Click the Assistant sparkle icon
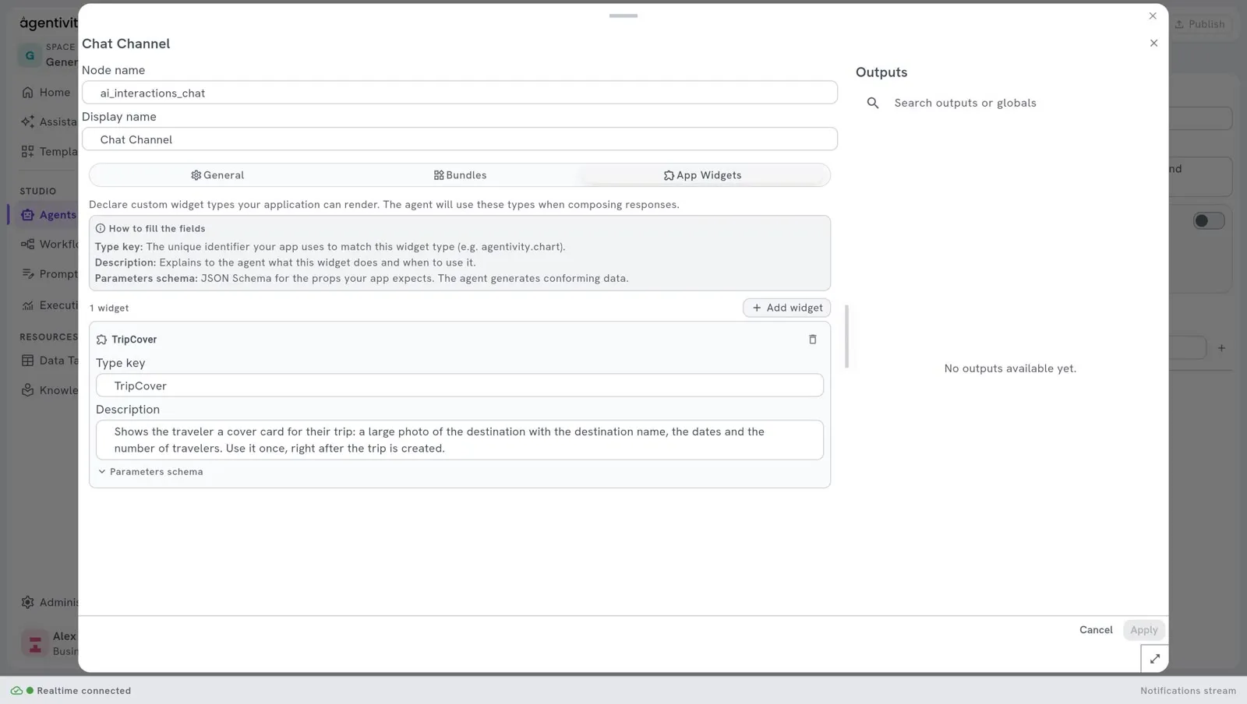Viewport: 1247px width, 704px height. pos(27,121)
